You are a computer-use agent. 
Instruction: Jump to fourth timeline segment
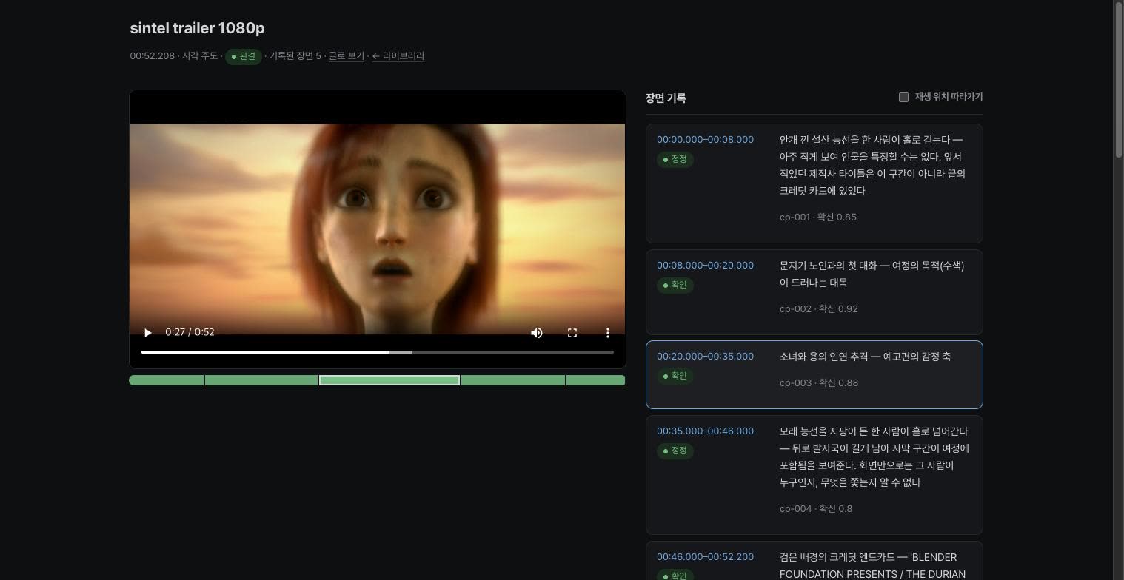click(x=513, y=380)
